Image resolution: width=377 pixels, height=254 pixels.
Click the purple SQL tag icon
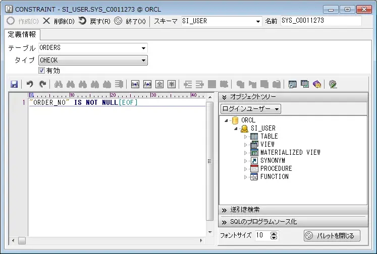(317, 84)
